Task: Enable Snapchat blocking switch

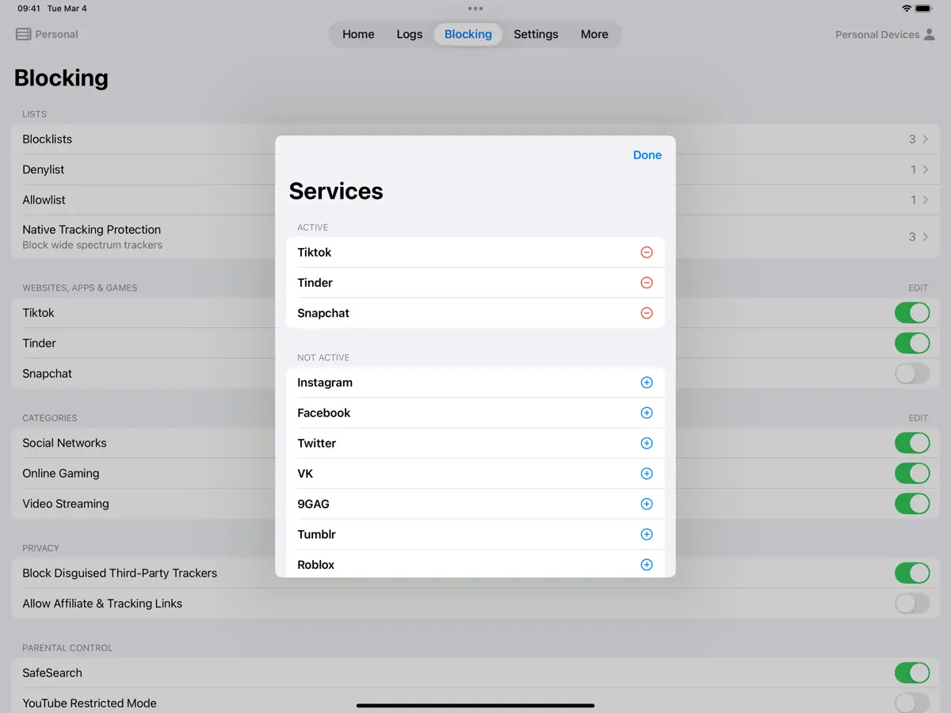Action: coord(912,374)
